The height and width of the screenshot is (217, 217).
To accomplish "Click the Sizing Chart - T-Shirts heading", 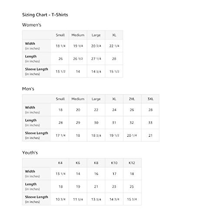I will pos(45,15).
